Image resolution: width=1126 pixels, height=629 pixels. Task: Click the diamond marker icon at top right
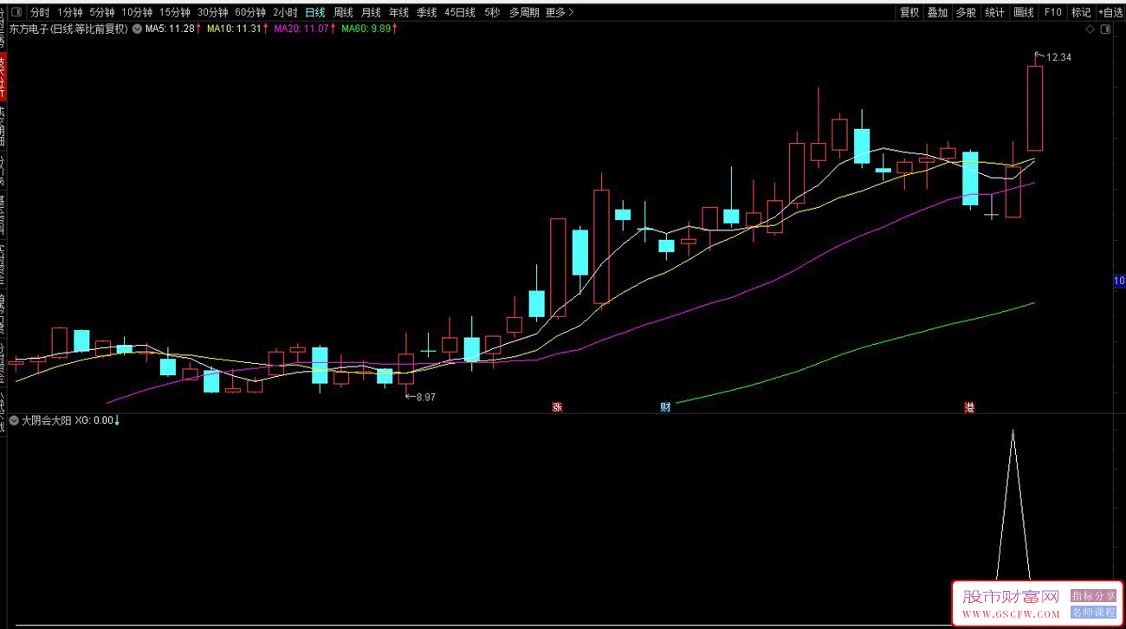pyautogui.click(x=1090, y=29)
